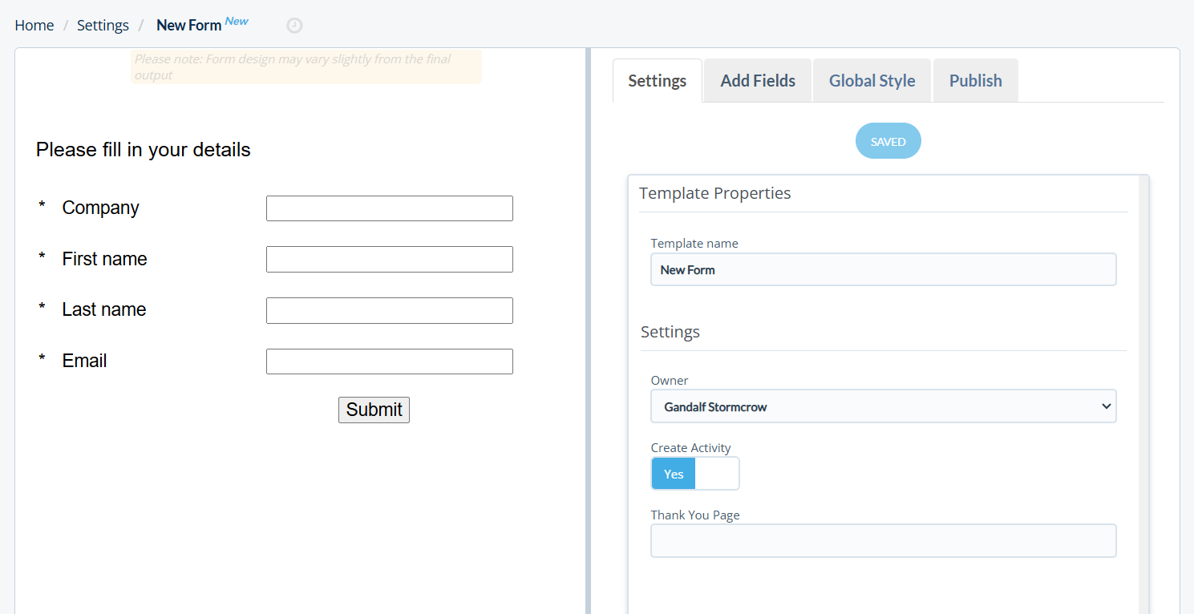Click the clock history icon beside New Form
The height and width of the screenshot is (614, 1194).
[x=294, y=26]
